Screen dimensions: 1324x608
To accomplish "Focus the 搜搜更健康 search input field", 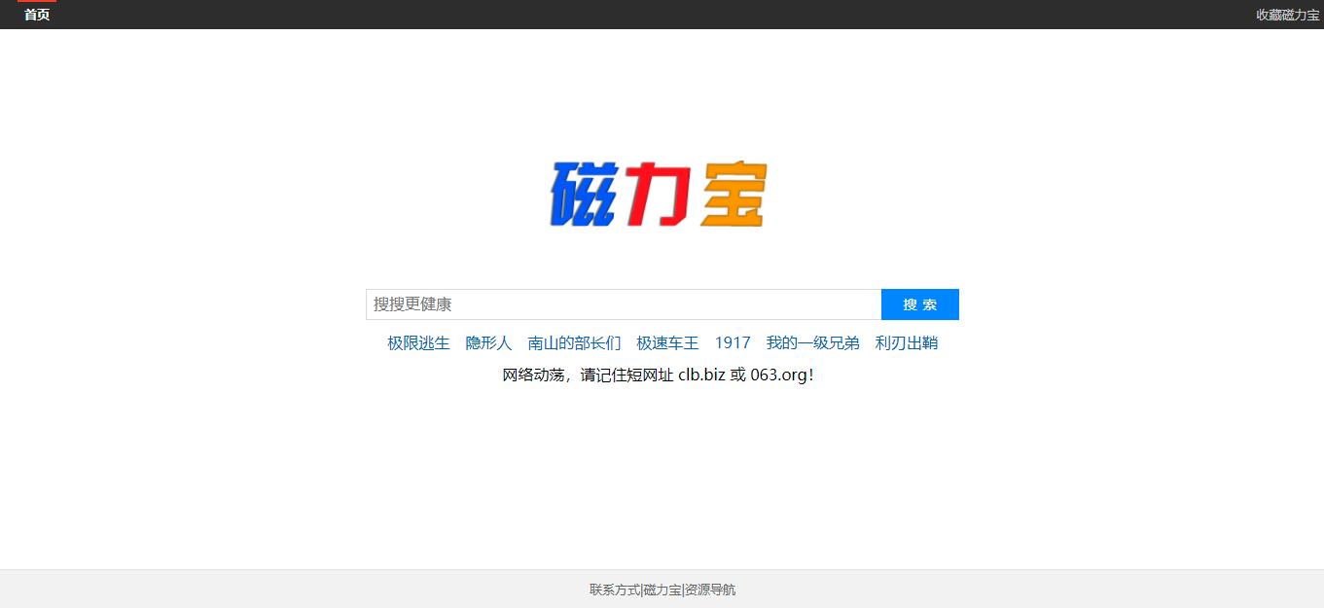I will (x=624, y=304).
